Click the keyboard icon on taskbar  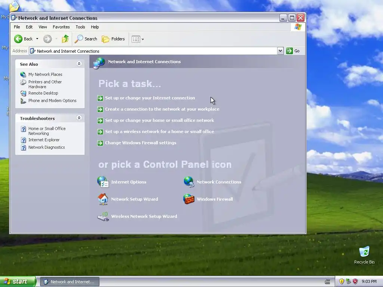[328, 282]
